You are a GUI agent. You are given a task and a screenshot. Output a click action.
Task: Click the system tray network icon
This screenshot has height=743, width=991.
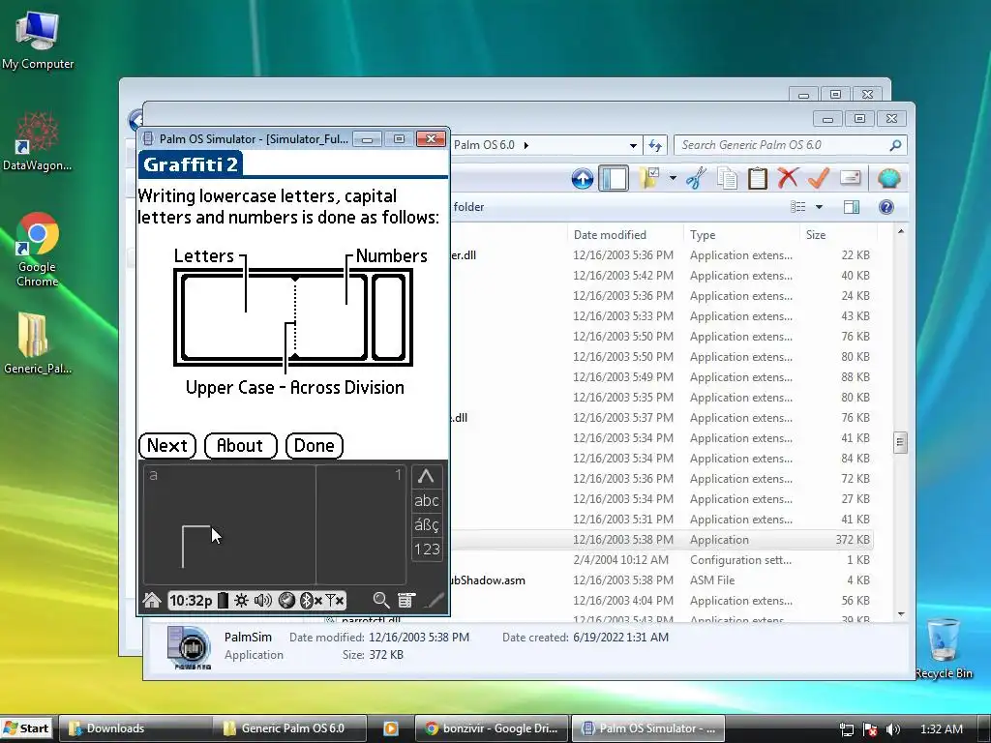[846, 729]
